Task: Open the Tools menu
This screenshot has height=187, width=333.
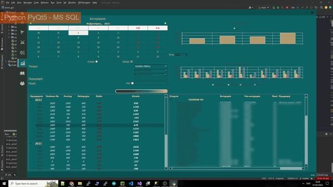Action: [59, 3]
